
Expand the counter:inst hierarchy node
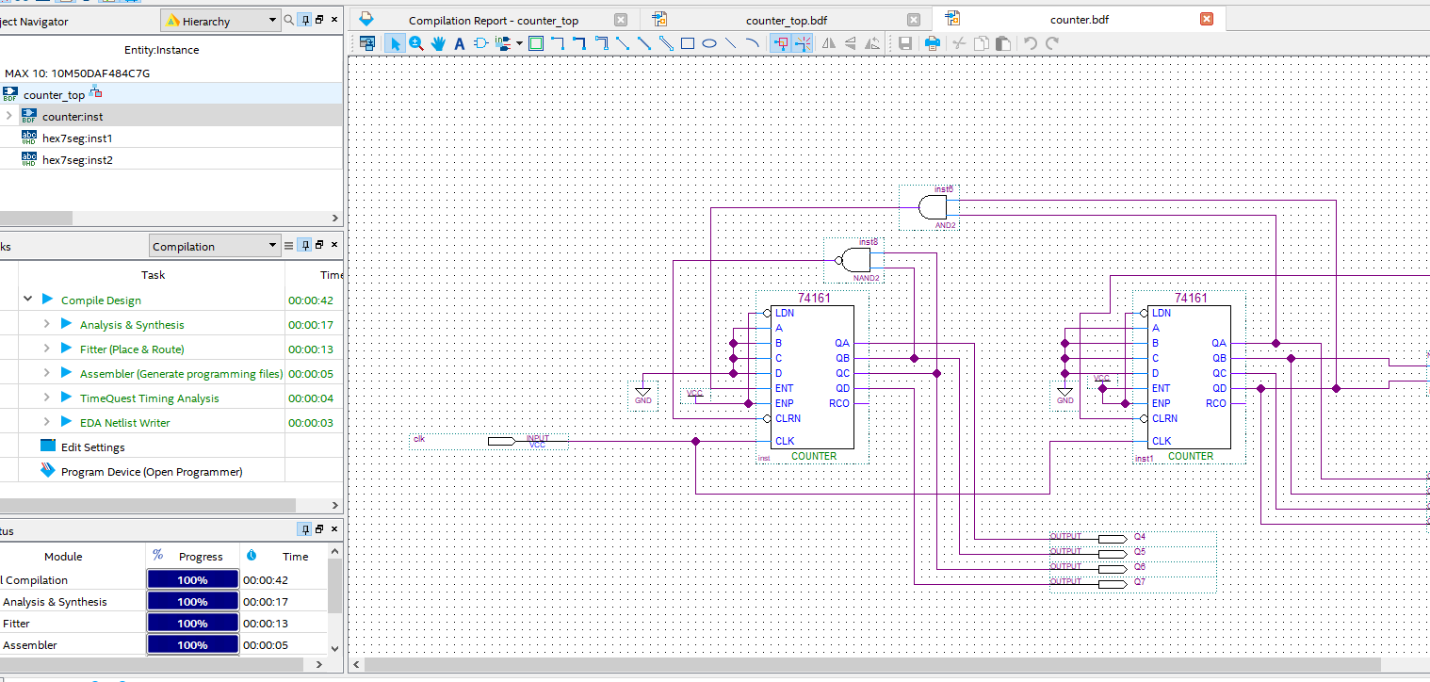pyautogui.click(x=8, y=116)
